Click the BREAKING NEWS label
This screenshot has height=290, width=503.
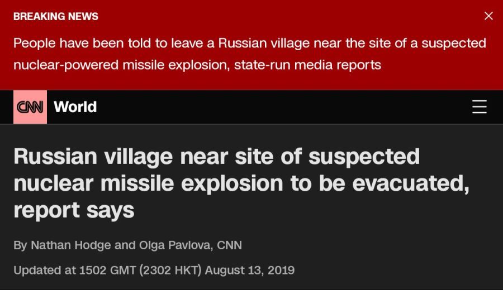pyautogui.click(x=56, y=16)
